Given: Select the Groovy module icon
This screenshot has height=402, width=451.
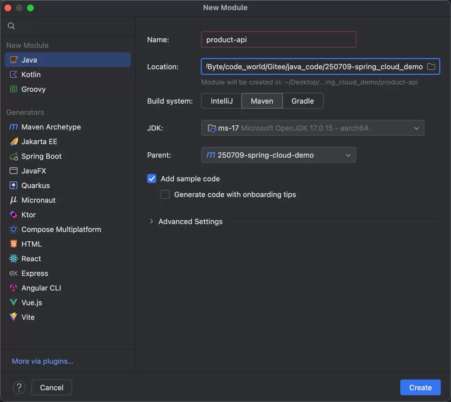Looking at the screenshot, I should point(14,89).
